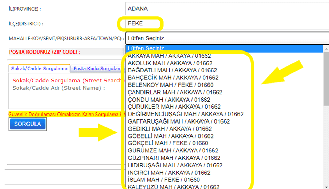Choose GEDİKLİ MAH / AKKAYA / 01662
Screen dimensions: 329x189
pyautogui.click(x=170, y=129)
